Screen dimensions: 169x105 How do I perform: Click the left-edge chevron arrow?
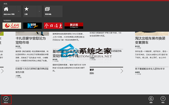(x=2, y=71)
